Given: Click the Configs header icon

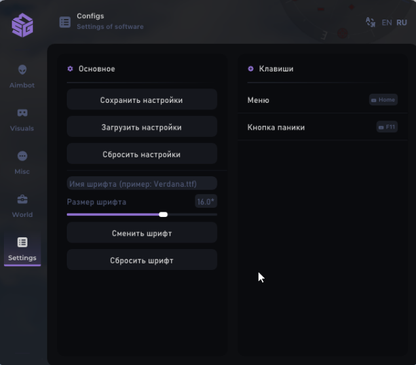Looking at the screenshot, I should pos(65,22).
